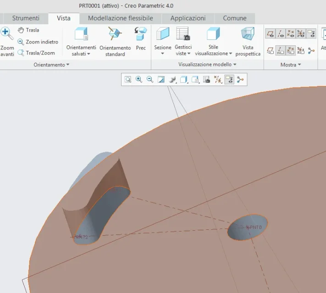Image resolution: width=326 pixels, height=293 pixels.
Task: Click Repaint in the graphics toolbar
Action: pos(161,80)
